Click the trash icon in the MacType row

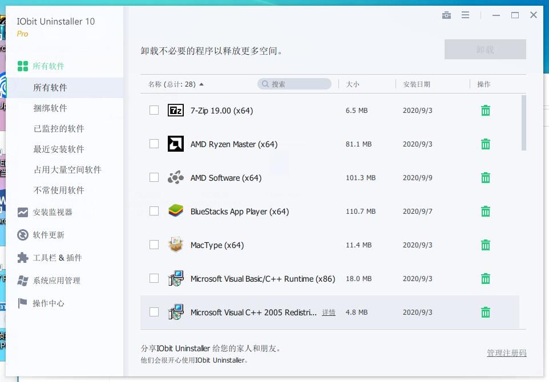tap(486, 245)
